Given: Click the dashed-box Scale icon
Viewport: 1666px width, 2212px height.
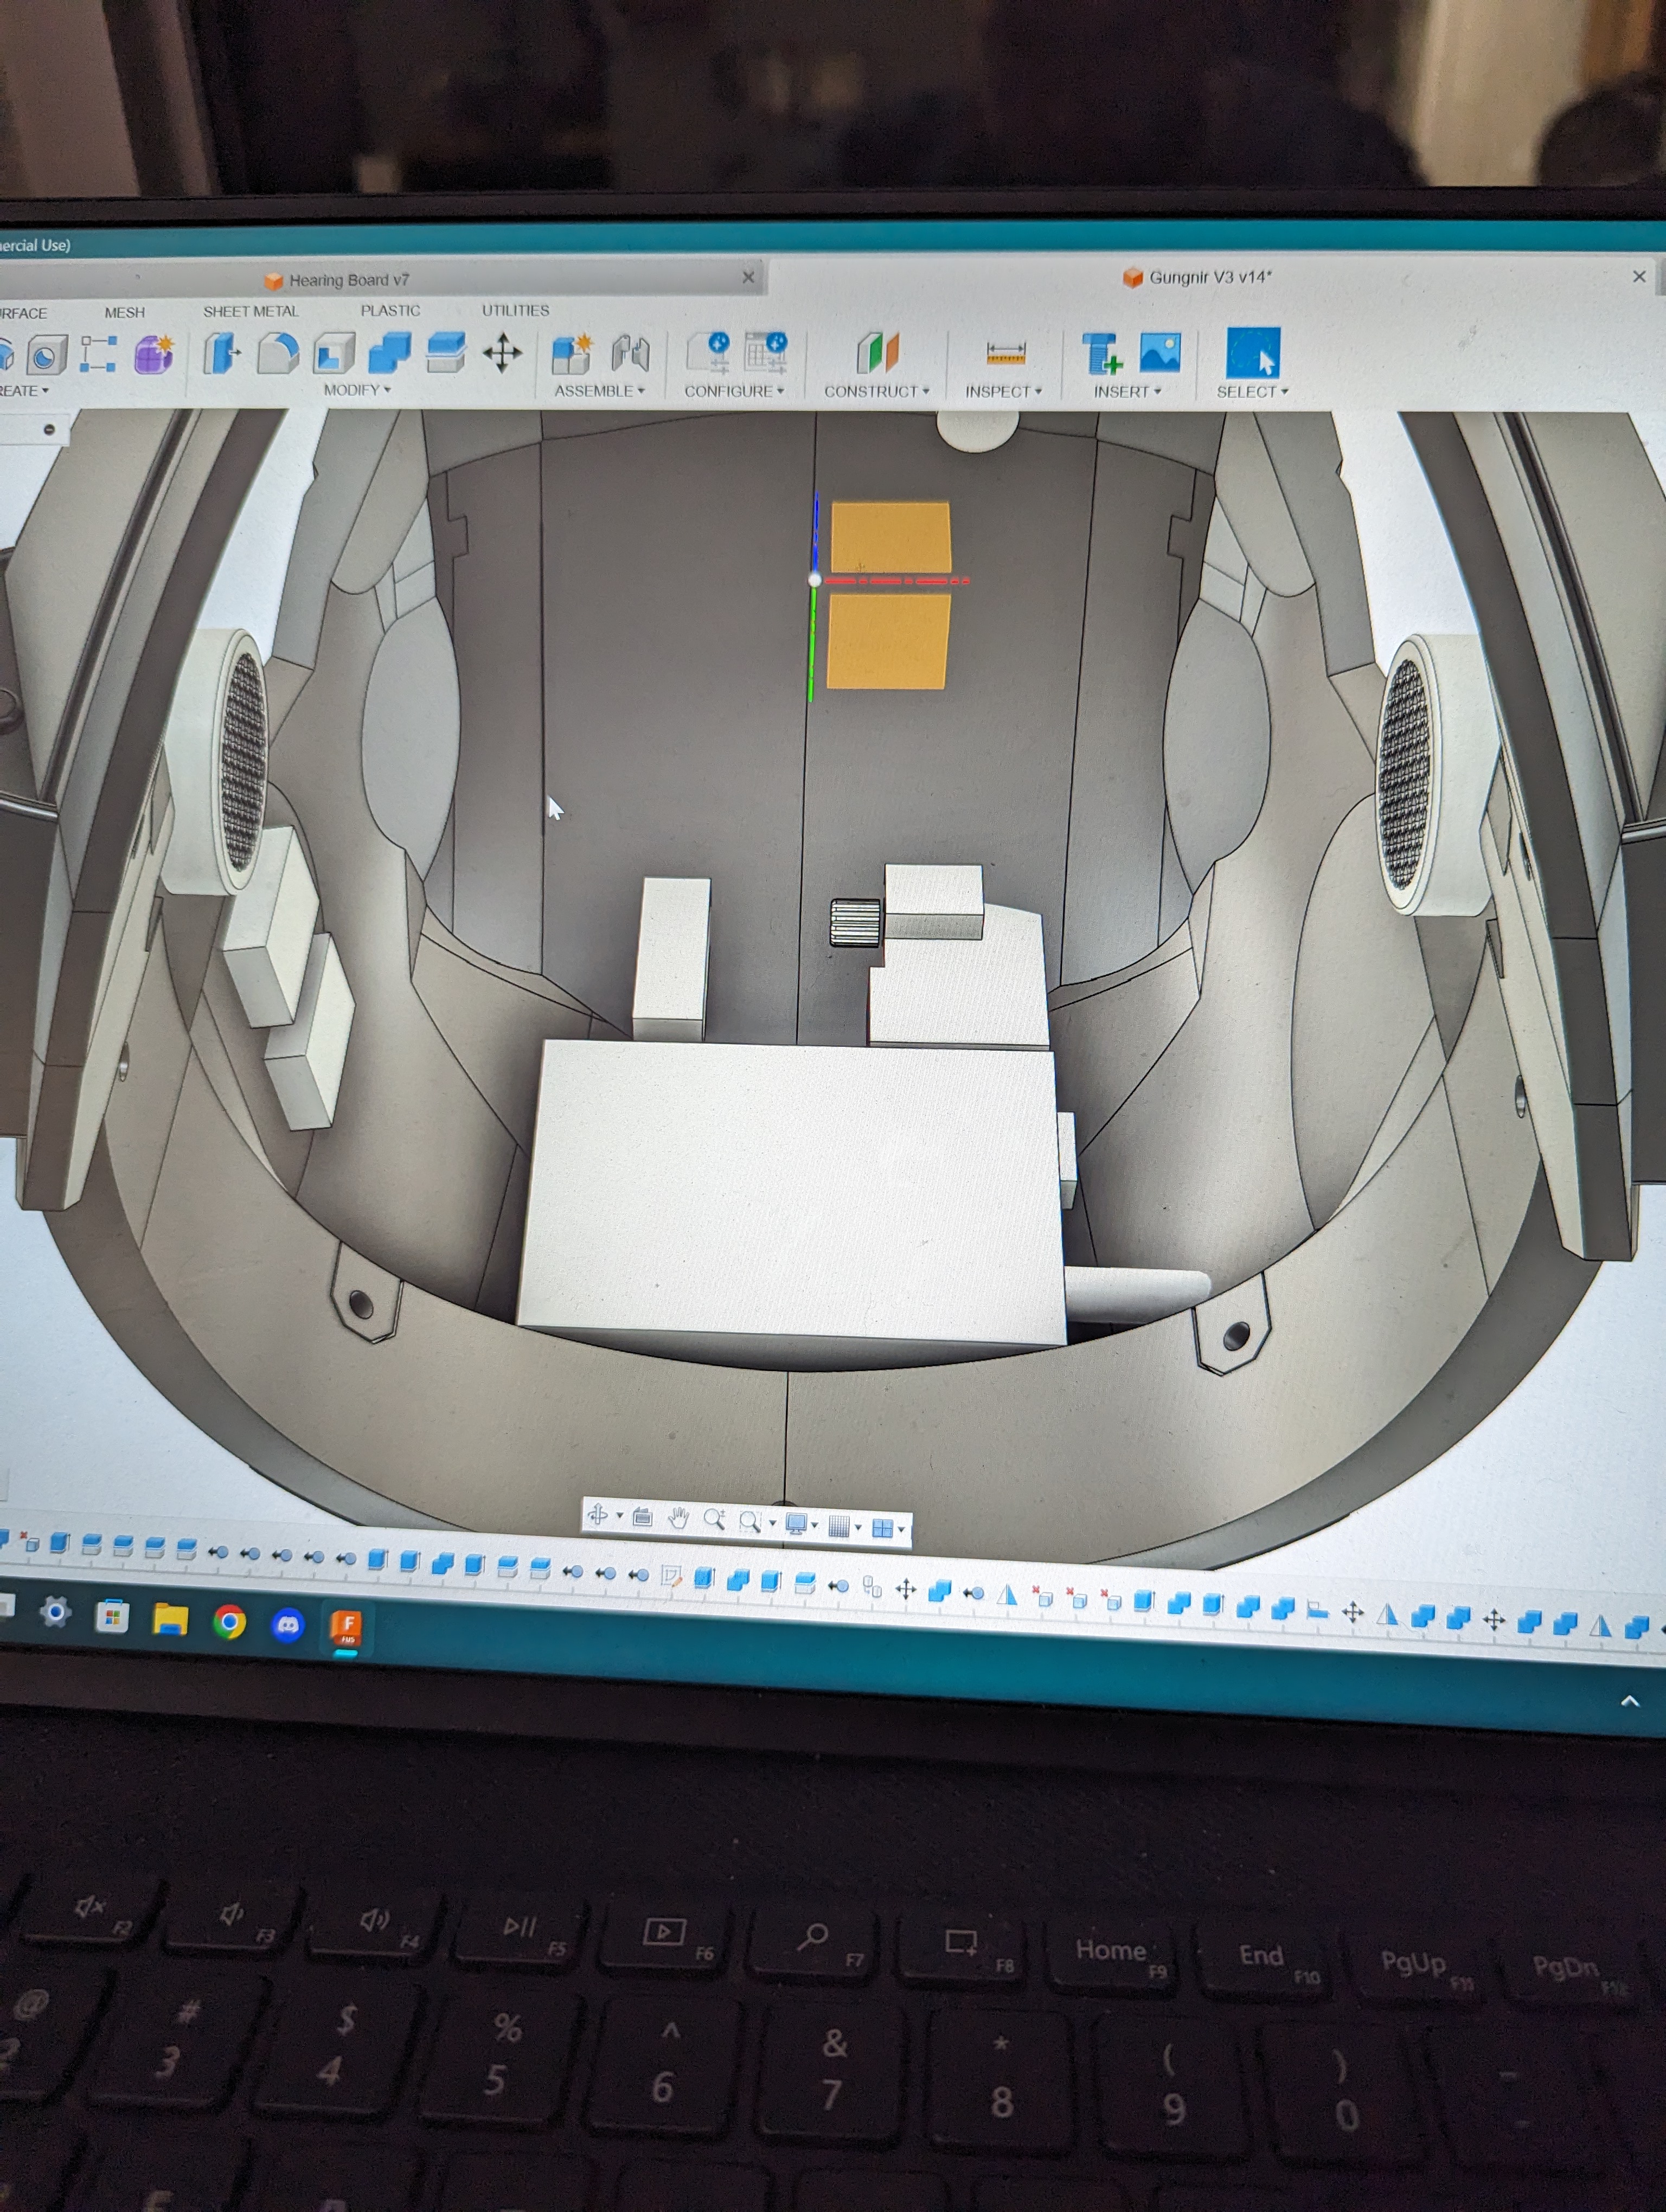Looking at the screenshot, I should 98,354.
